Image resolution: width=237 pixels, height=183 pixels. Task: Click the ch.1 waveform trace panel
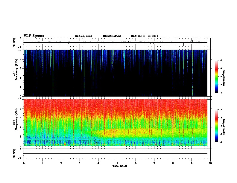[x=118, y=42]
